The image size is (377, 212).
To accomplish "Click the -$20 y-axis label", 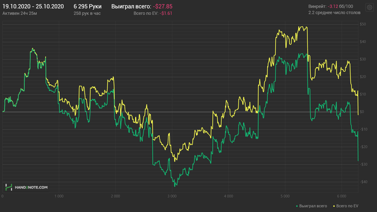I will [364, 147].
